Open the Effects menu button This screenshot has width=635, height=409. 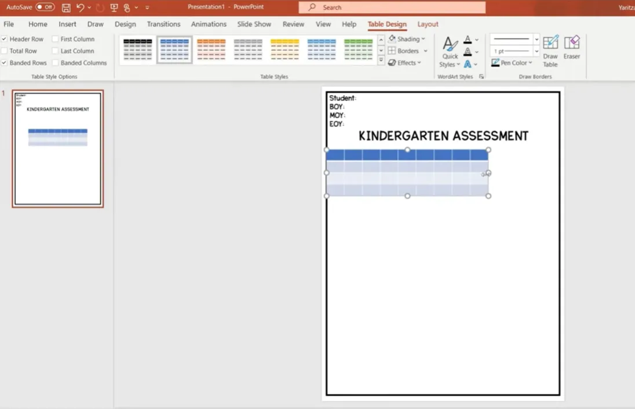[x=405, y=63]
